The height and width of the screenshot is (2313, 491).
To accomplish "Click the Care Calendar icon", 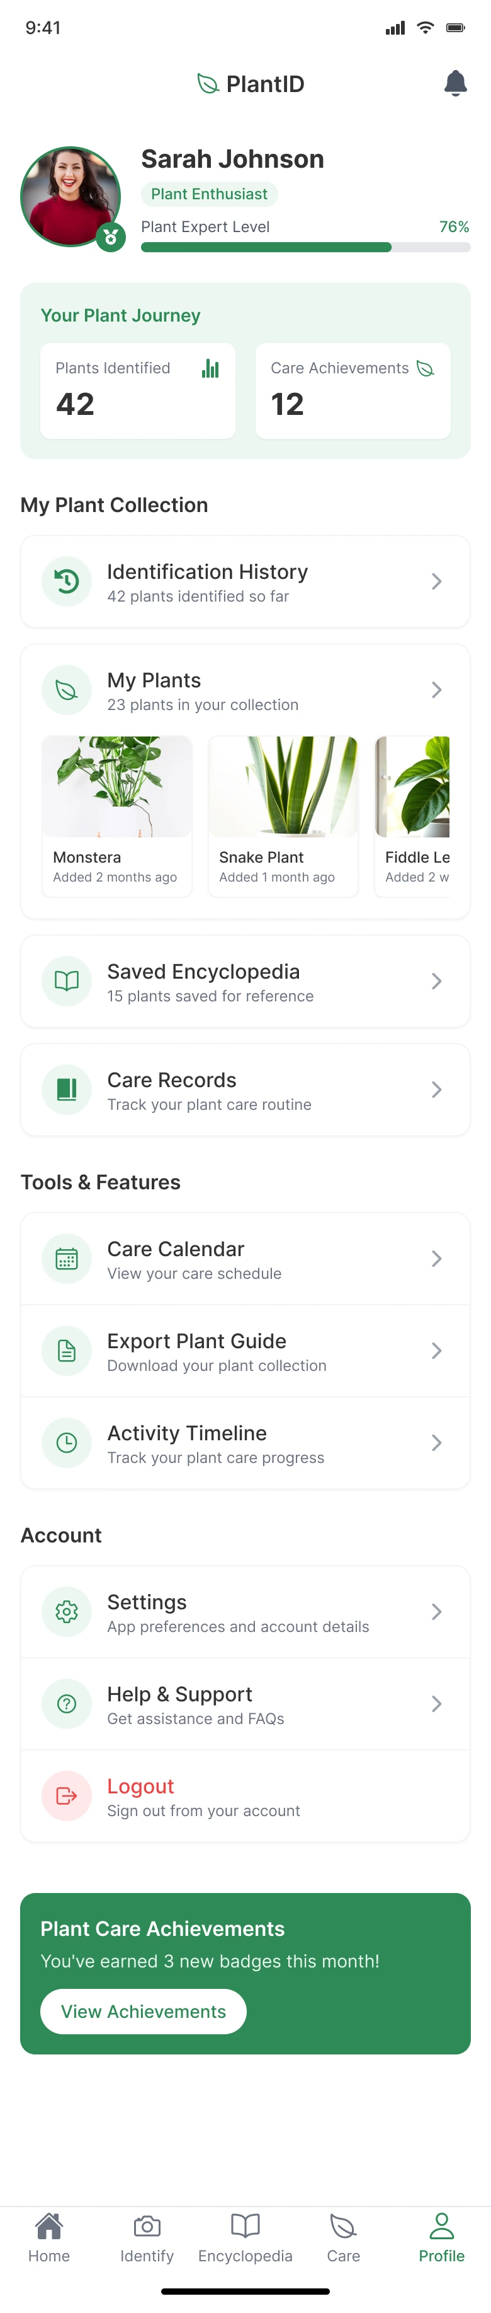I will tap(66, 1258).
